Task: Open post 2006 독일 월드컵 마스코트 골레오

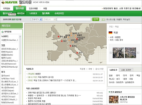Action: pyautogui.click(x=42, y=93)
